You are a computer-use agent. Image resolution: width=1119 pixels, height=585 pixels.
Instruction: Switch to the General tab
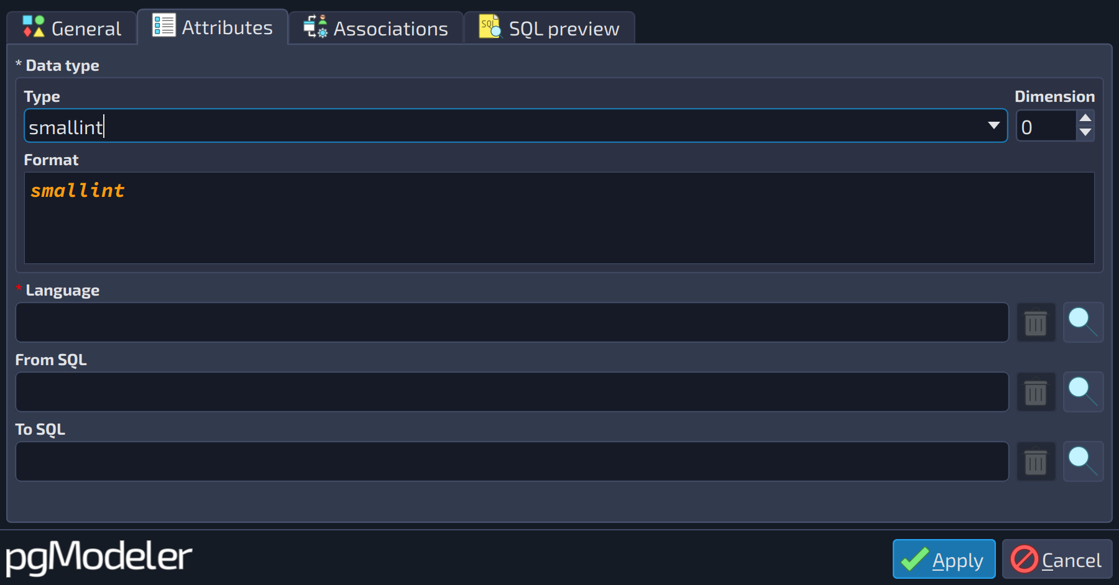[72, 28]
